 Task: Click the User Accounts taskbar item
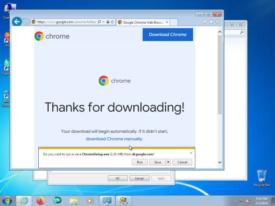click(124, 201)
